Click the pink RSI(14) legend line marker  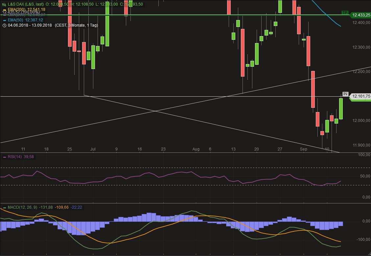[4, 157]
